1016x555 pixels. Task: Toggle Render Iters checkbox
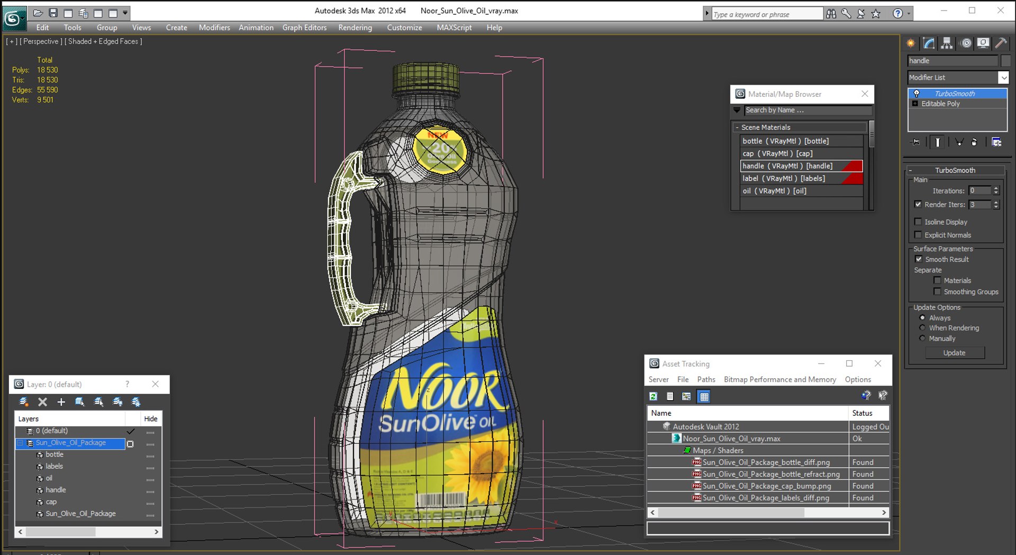tap(918, 204)
